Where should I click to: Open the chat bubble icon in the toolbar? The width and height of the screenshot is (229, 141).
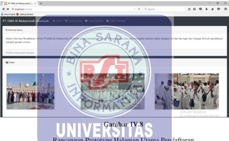pos(219,9)
